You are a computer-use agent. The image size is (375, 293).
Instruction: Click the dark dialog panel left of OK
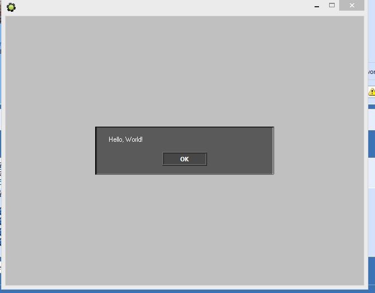(x=130, y=159)
